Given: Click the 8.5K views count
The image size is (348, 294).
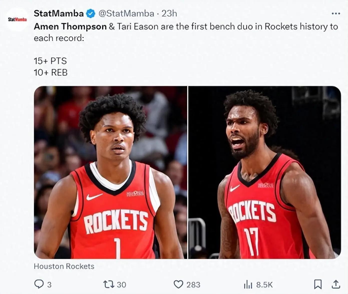Looking at the screenshot, I should (x=264, y=285).
